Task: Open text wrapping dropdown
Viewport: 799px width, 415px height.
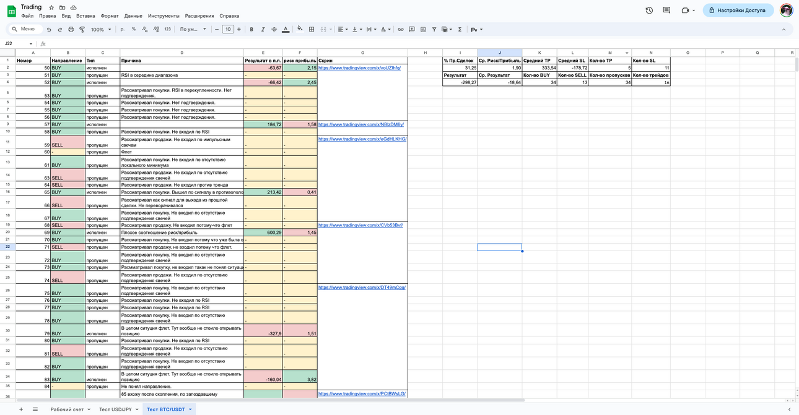Action: (x=370, y=29)
